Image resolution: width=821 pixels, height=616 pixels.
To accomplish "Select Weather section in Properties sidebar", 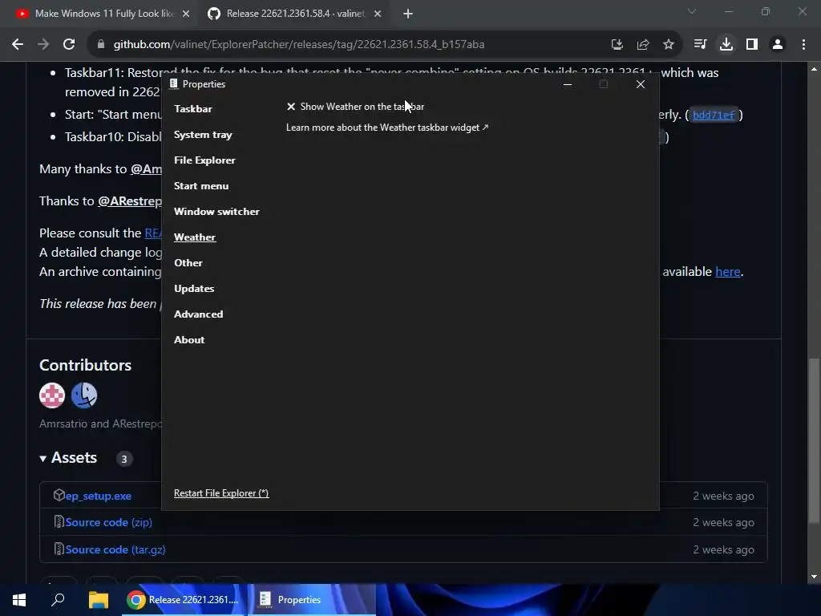I will click(x=195, y=237).
